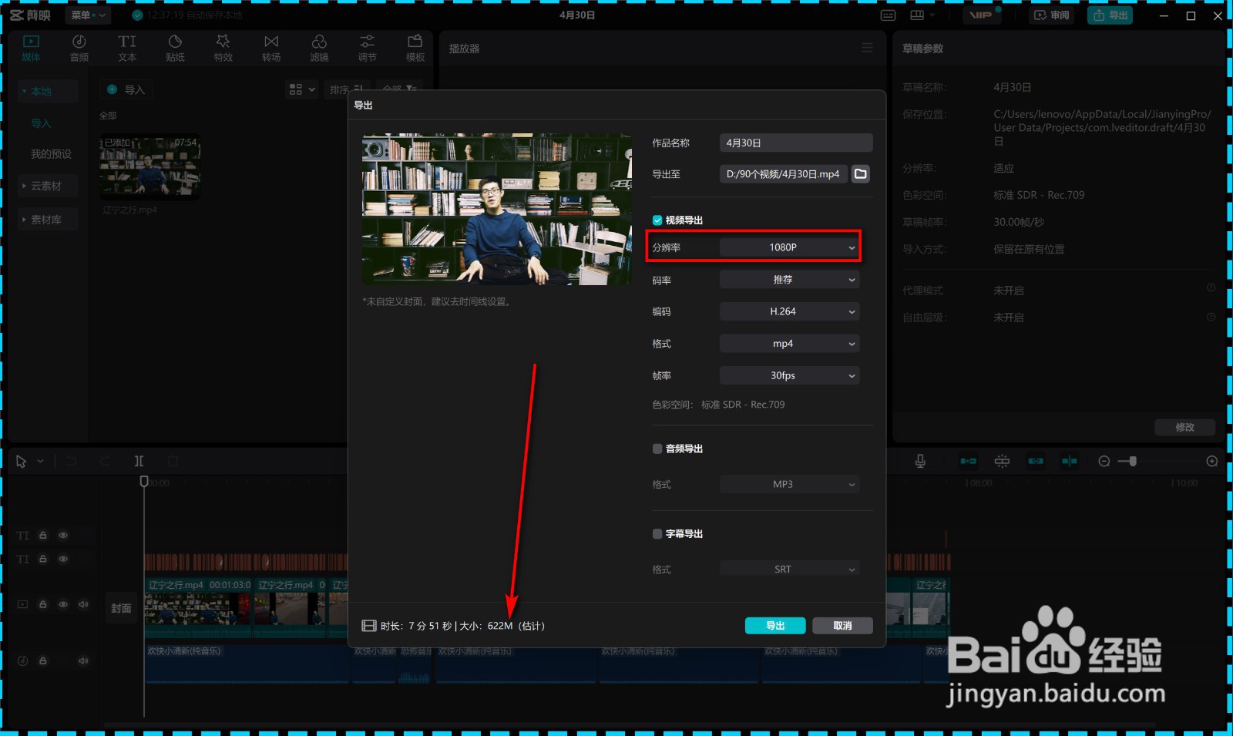Edit the 作品名称 name field
This screenshot has width=1233, height=736.
(x=796, y=143)
